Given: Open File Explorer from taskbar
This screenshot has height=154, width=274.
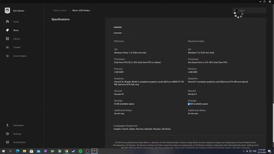Looking at the screenshot, I should pyautogui.click(x=24, y=151).
